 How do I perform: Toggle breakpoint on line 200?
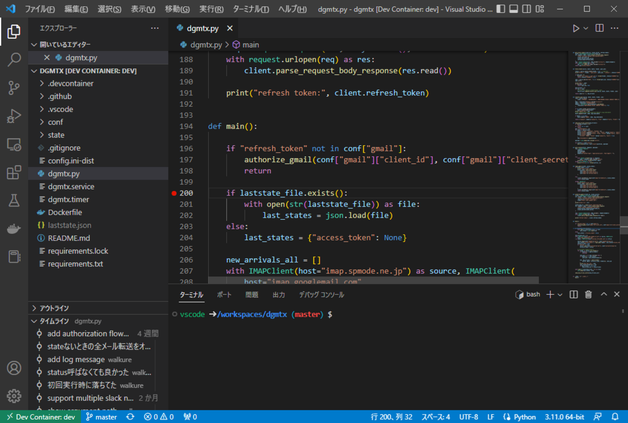174,193
